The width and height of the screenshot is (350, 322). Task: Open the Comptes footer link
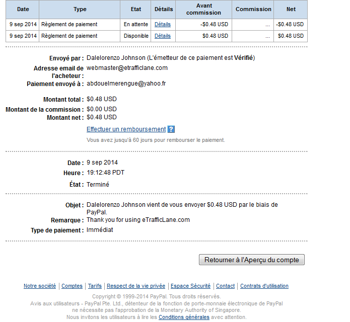coord(72,286)
